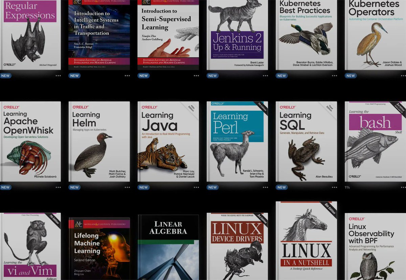Screen dimensions: 406x280
Task: Click the NEW badge under Regular Expressions
Action: [x=5, y=76]
